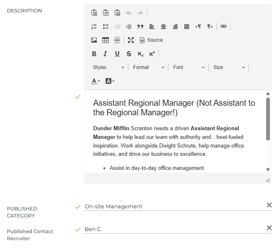Open the Format dropdown

click(x=149, y=67)
